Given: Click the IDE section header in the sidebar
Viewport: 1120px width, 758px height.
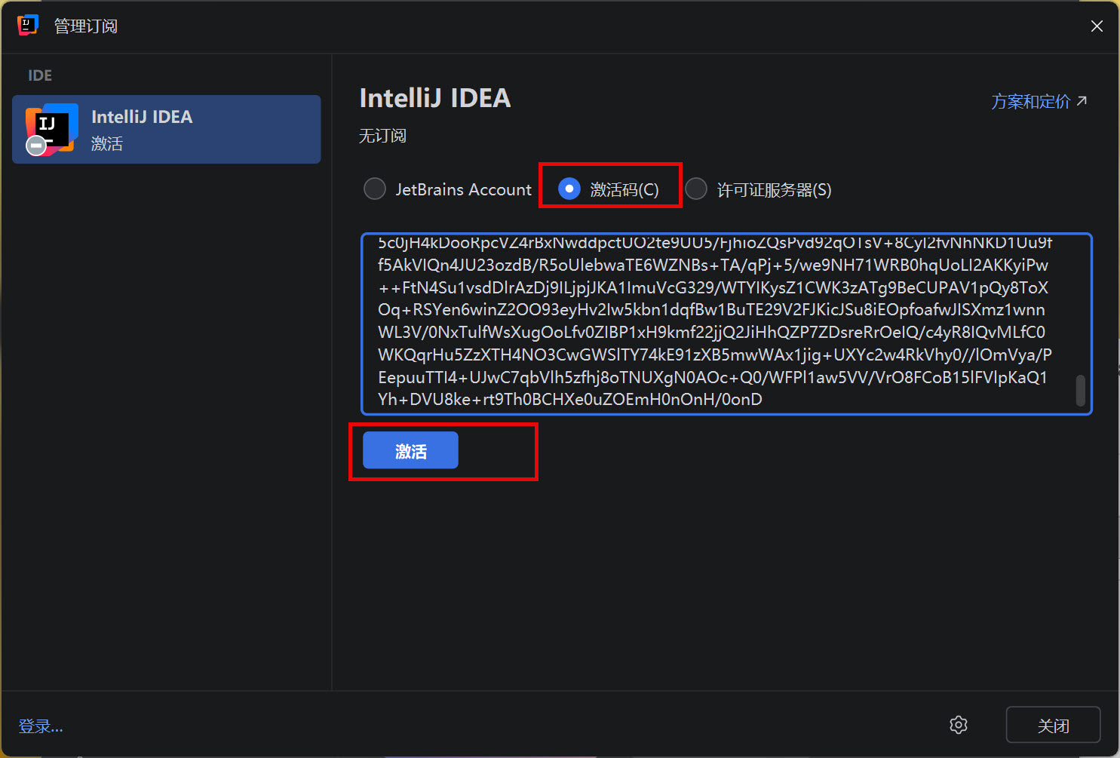Looking at the screenshot, I should pyautogui.click(x=40, y=75).
